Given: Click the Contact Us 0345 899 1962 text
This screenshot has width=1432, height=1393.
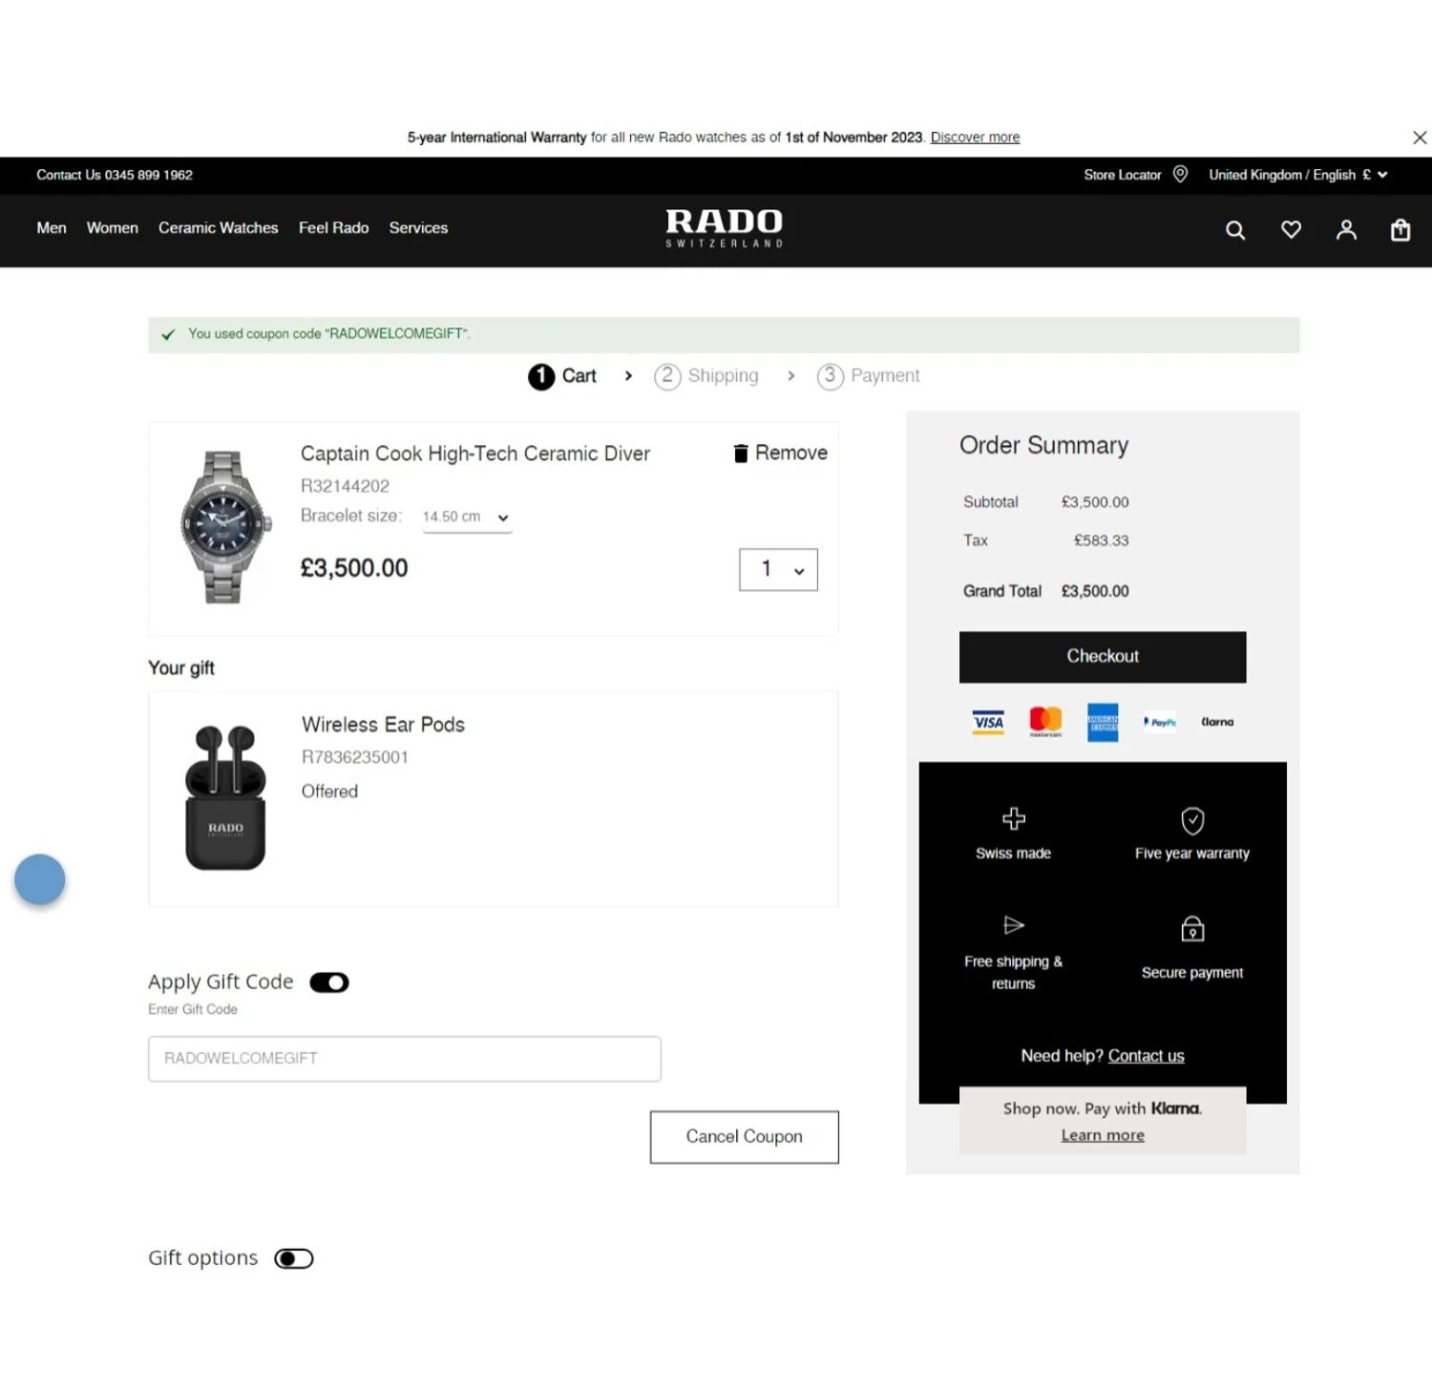Looking at the screenshot, I should [x=115, y=175].
